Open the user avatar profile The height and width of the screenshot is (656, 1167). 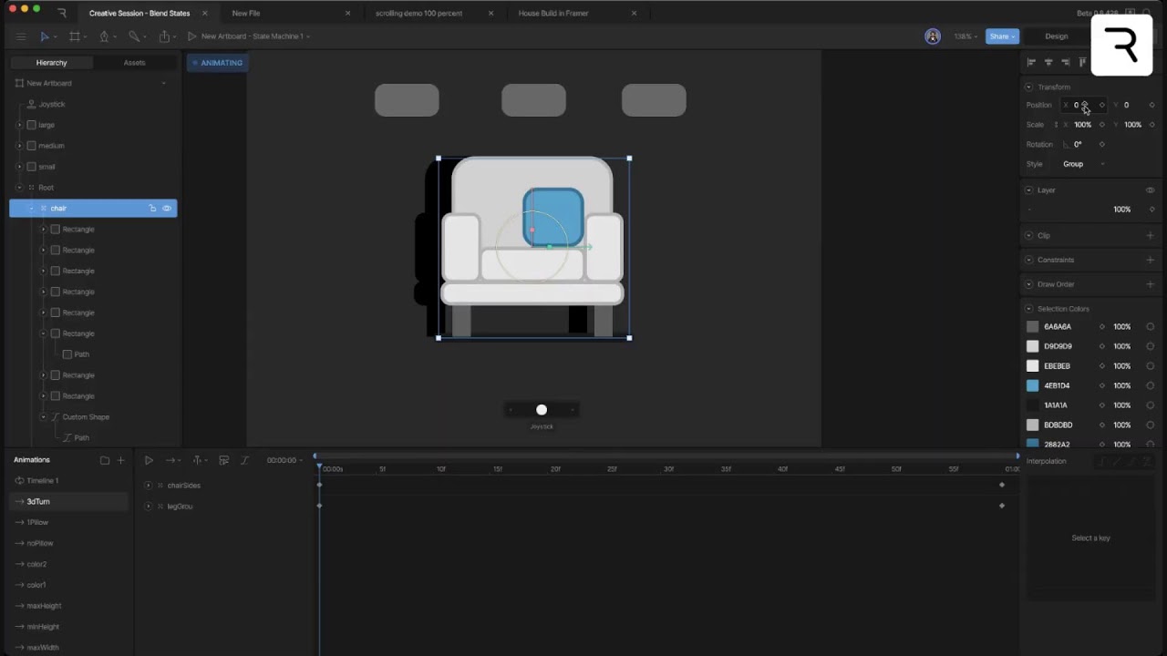(x=932, y=36)
